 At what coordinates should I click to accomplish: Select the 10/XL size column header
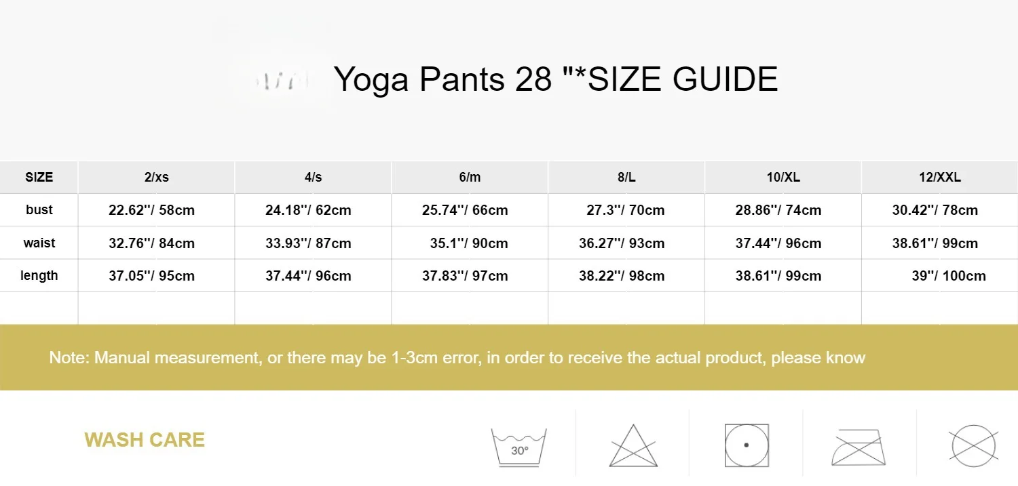(783, 178)
